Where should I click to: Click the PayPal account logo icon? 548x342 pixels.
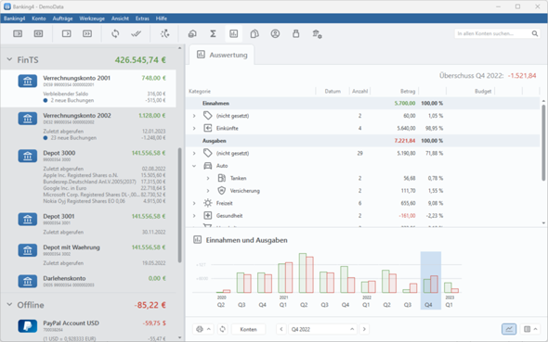click(28, 326)
